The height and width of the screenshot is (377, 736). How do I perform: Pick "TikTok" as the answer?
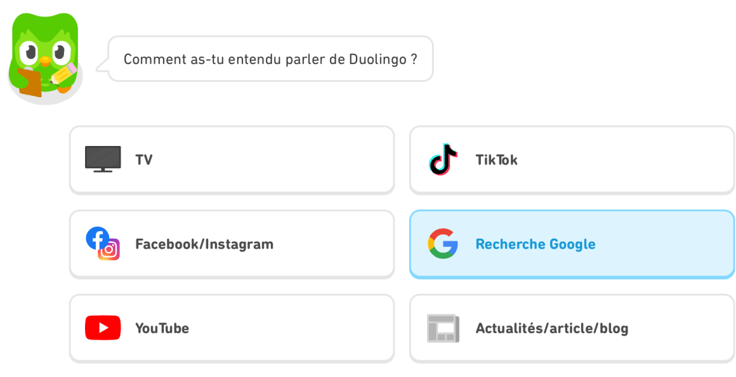[x=497, y=160]
